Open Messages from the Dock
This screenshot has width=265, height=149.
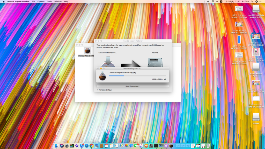[131, 146]
